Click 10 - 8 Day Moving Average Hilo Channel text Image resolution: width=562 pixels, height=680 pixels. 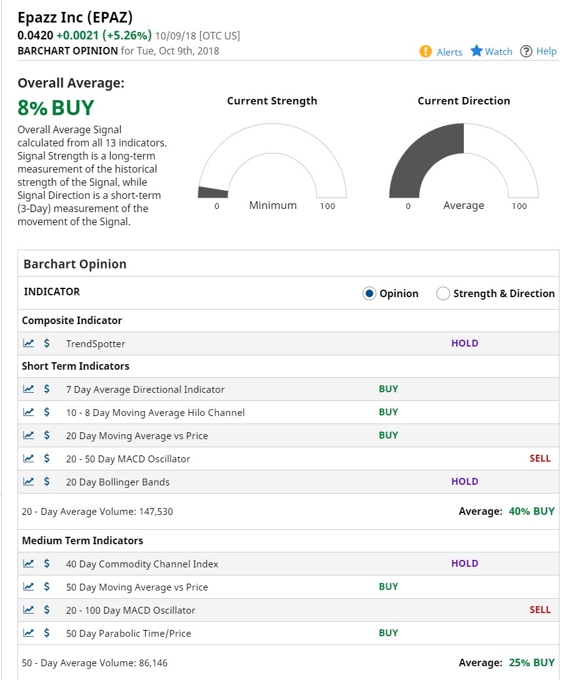[155, 412]
